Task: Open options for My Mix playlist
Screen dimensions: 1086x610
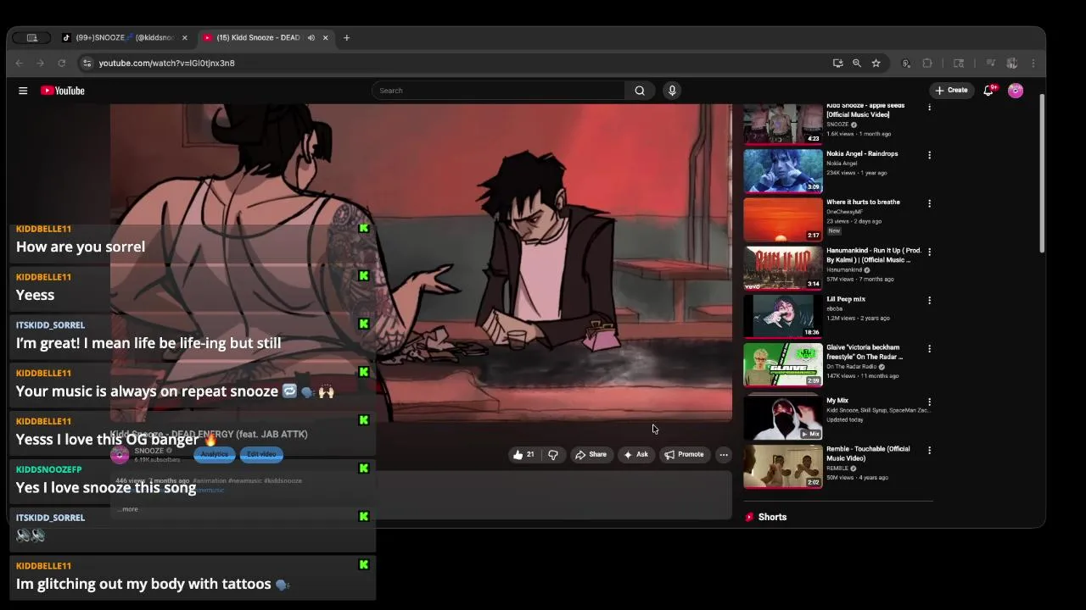Action: [x=929, y=402]
